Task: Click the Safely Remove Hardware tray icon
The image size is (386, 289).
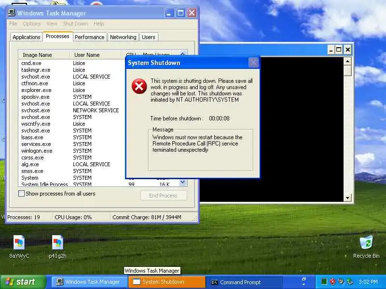Action: (x=349, y=282)
